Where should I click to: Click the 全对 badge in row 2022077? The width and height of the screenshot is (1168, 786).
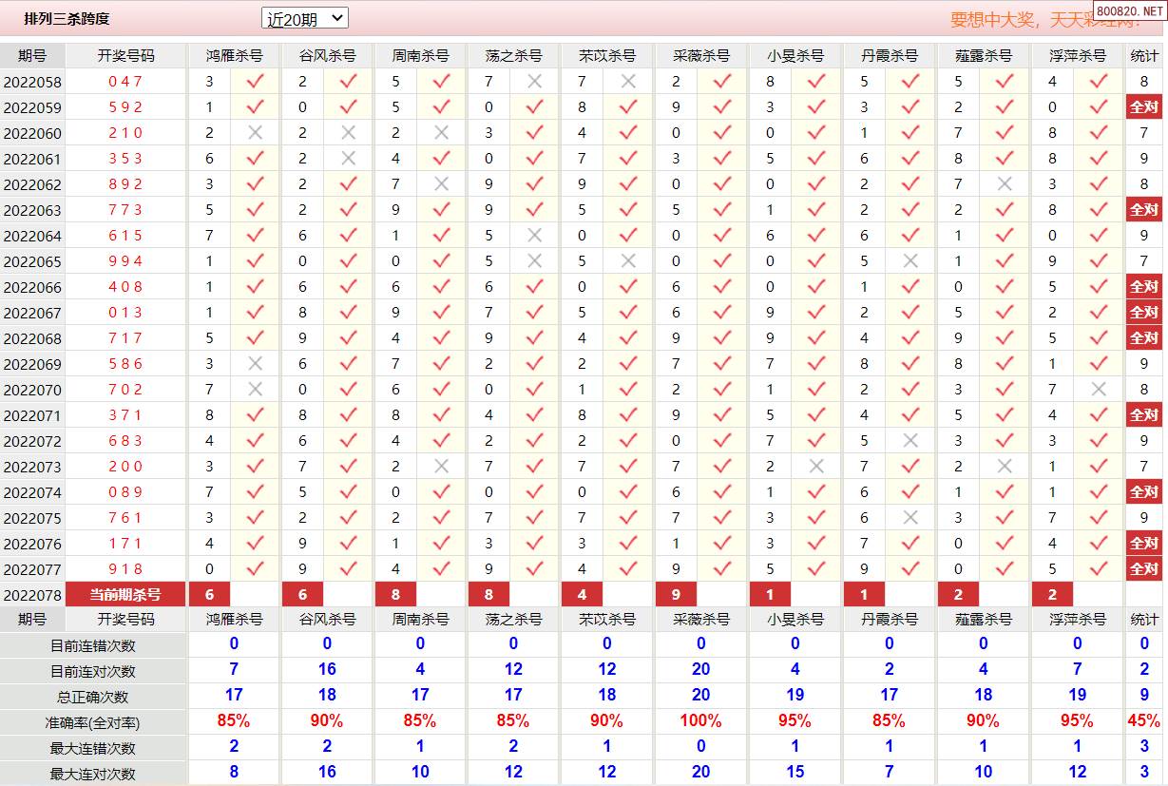pyautogui.click(x=1143, y=569)
